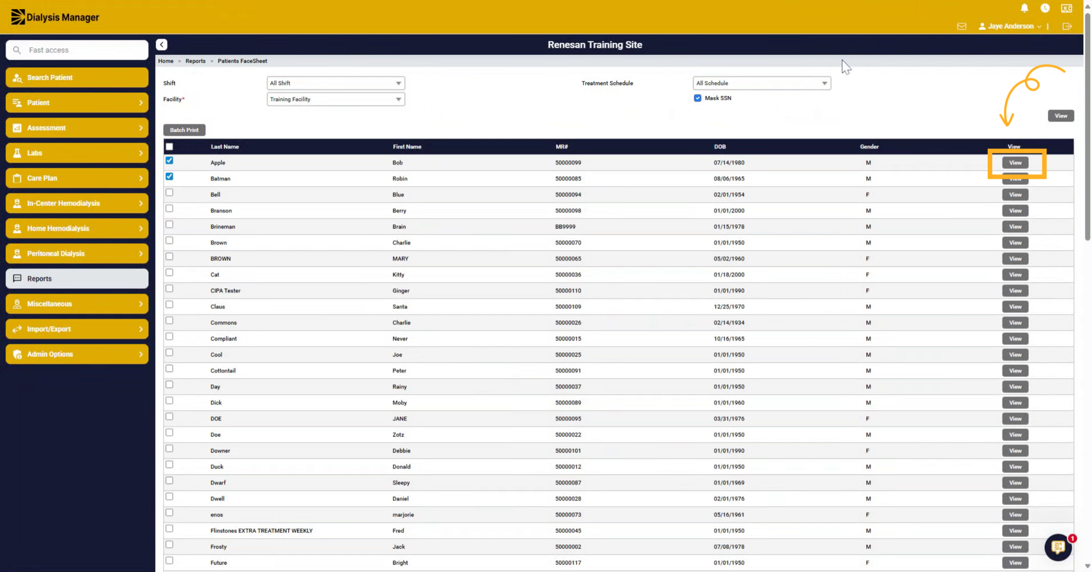The width and height of the screenshot is (1092, 572).
Task: Check the Branson patient row checkbox
Action: pyautogui.click(x=169, y=208)
